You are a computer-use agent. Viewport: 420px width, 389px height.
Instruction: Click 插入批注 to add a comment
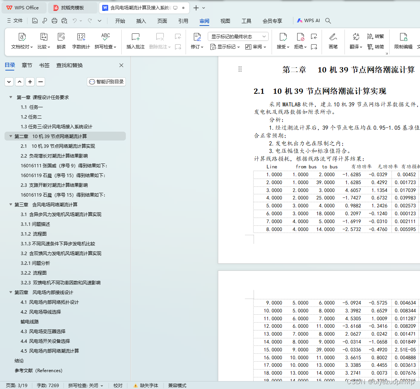[x=136, y=41]
